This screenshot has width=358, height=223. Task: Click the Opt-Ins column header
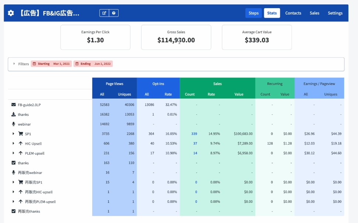(x=158, y=84)
